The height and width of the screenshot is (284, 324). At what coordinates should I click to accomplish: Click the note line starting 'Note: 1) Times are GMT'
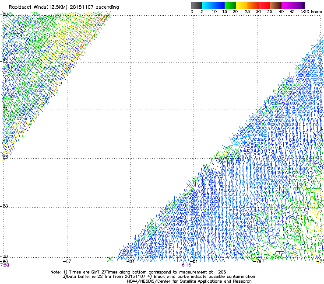point(138,272)
